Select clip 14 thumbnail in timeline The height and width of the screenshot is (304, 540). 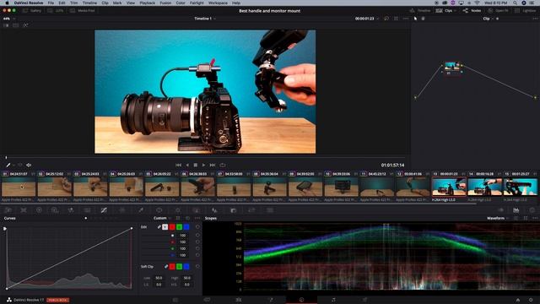[x=485, y=187]
